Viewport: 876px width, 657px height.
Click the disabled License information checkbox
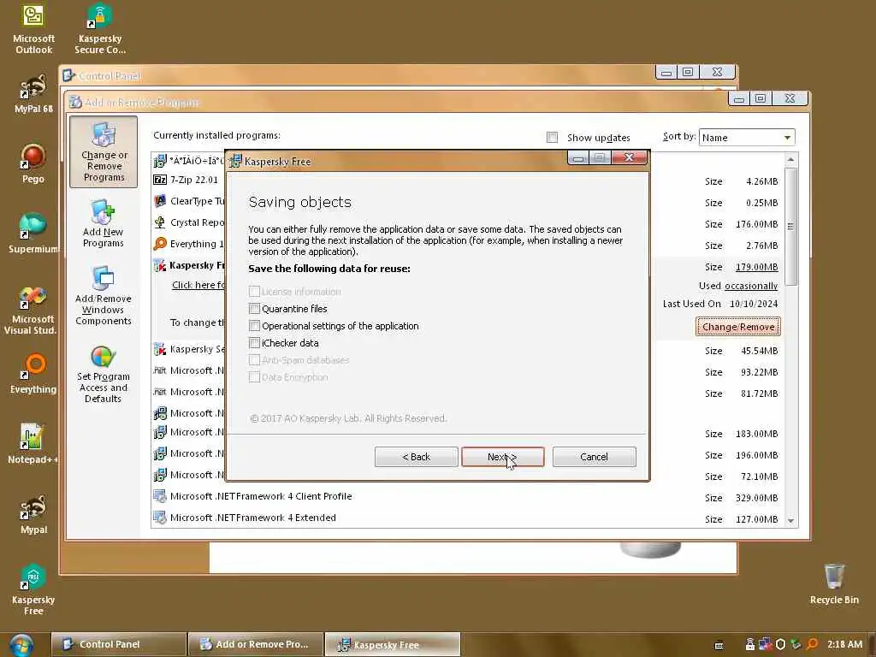254,291
